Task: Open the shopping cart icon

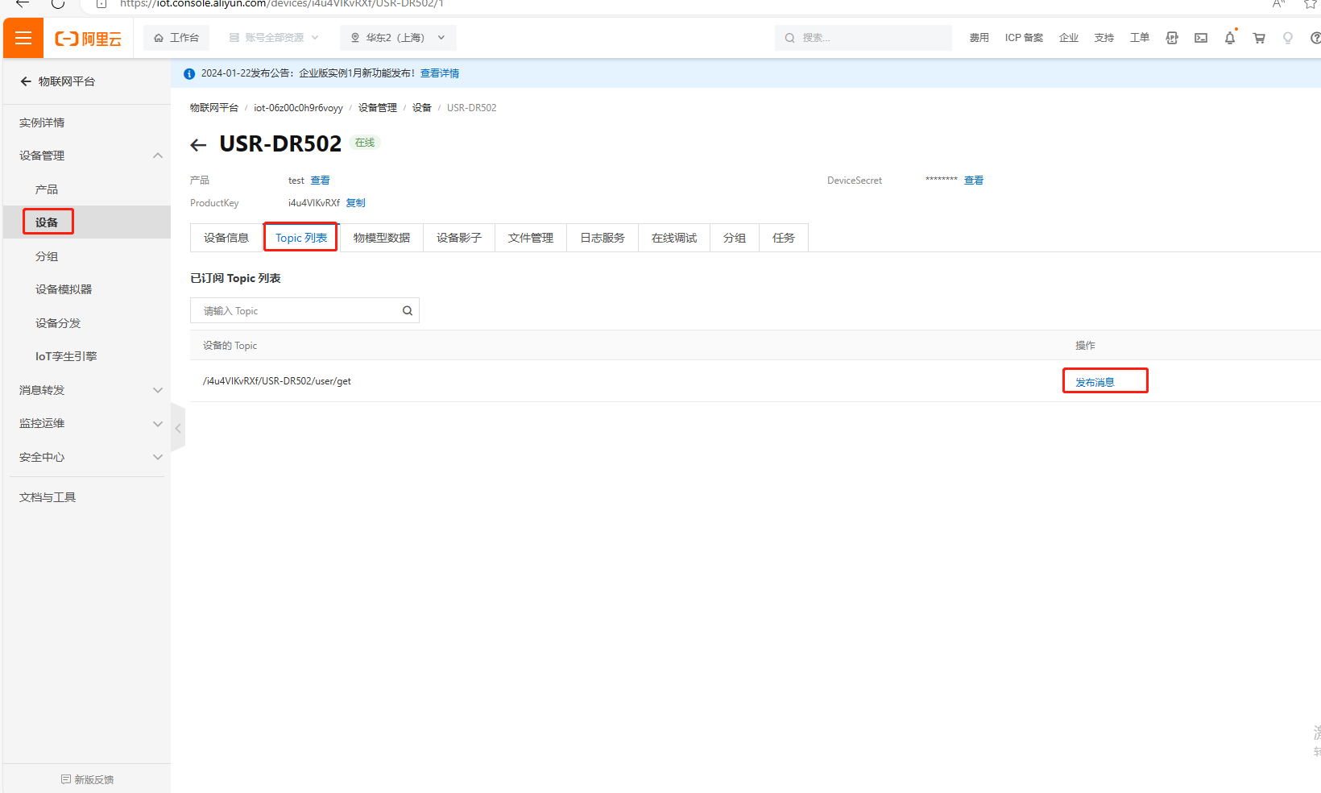Action: [1258, 38]
